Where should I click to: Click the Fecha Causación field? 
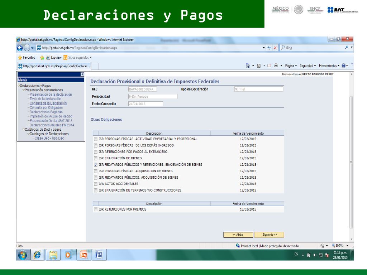[x=146, y=104]
